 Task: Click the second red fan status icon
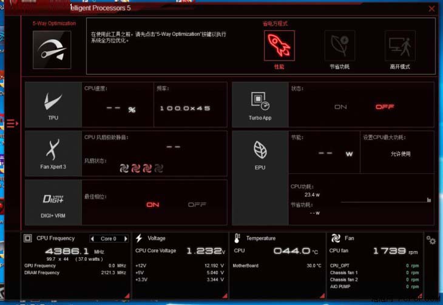click(135, 169)
